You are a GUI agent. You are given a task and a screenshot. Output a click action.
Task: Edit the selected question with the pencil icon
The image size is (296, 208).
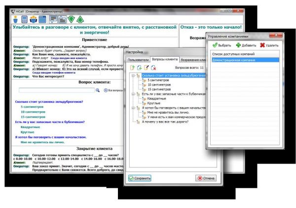pos(147,68)
